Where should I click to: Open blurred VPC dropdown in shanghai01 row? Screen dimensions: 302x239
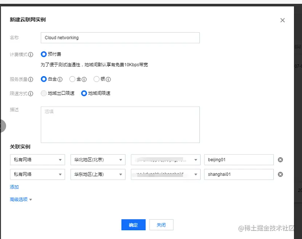165,174
